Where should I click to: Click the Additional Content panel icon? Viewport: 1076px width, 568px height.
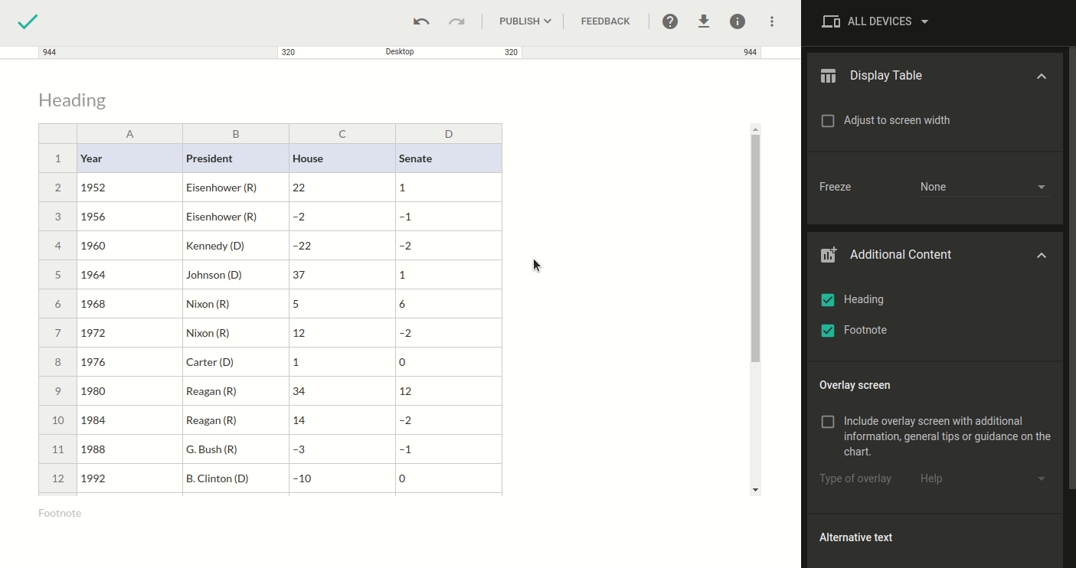click(828, 255)
